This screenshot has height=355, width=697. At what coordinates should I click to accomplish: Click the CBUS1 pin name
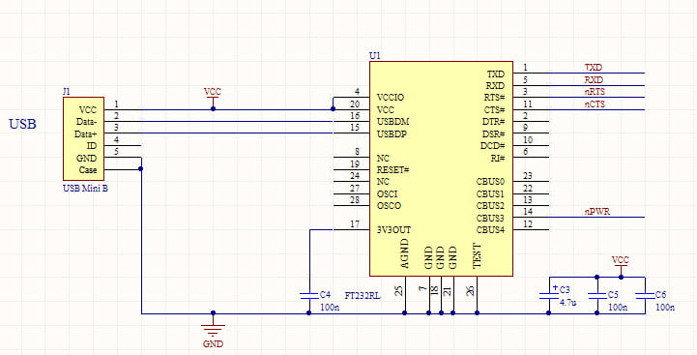[491, 194]
